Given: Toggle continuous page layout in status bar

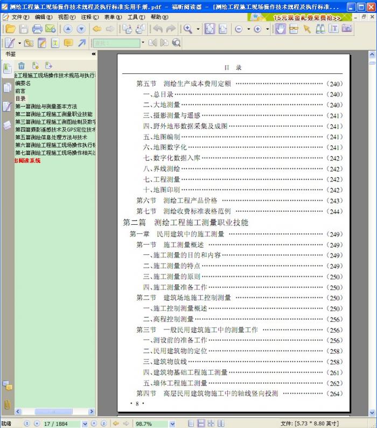Looking at the screenshot, I should pos(201,424).
